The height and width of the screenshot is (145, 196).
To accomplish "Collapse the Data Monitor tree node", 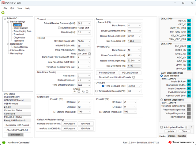I will (8, 44).
